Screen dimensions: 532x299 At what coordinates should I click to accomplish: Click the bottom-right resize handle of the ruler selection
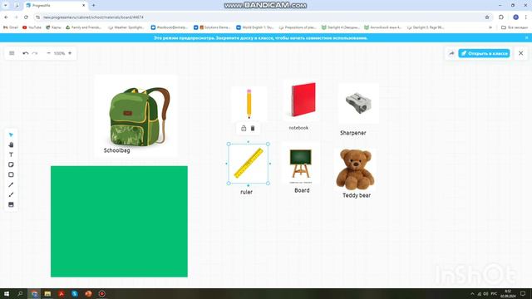click(268, 184)
